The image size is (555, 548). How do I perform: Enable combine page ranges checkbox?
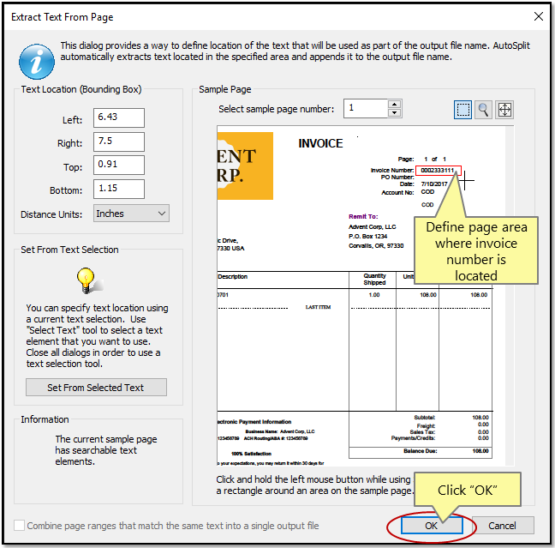point(19,526)
